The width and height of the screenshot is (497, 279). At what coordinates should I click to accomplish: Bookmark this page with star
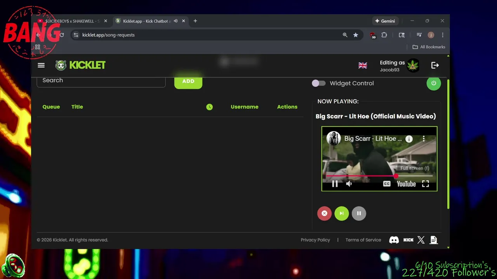[x=356, y=35]
